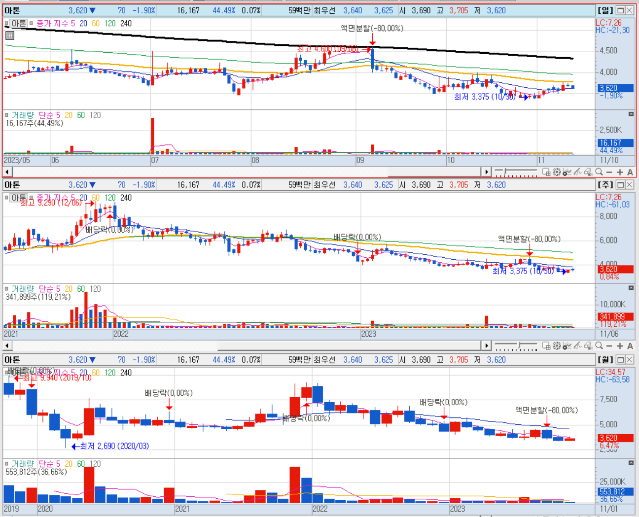639x517 pixels.
Task: Click the plus zoom-in icon in weekly chart toolbar
Action: (620, 346)
